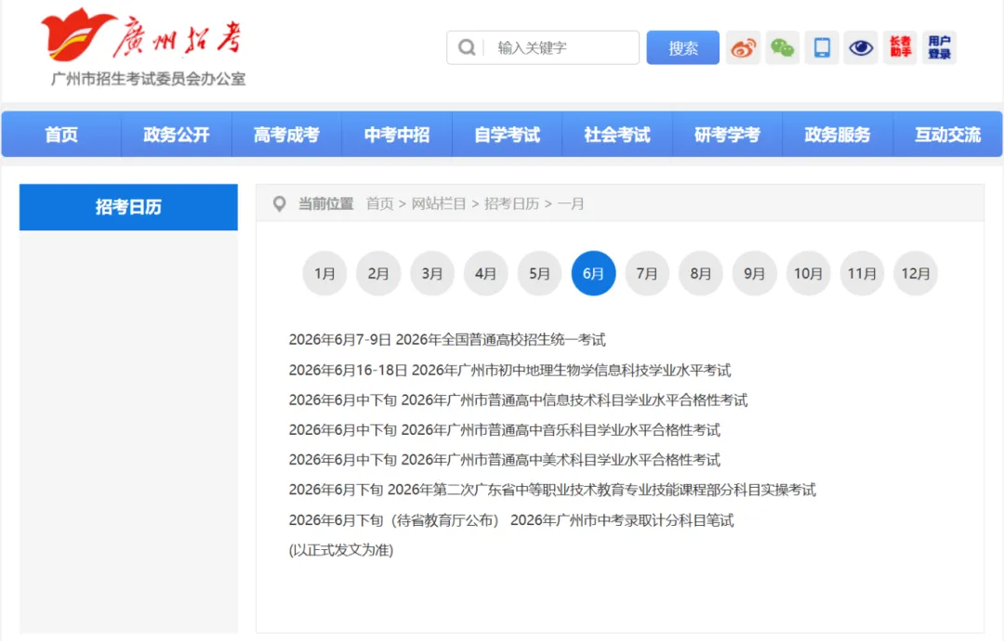
Task: Click the magnifier icon inside the search box
Action: click(x=466, y=47)
